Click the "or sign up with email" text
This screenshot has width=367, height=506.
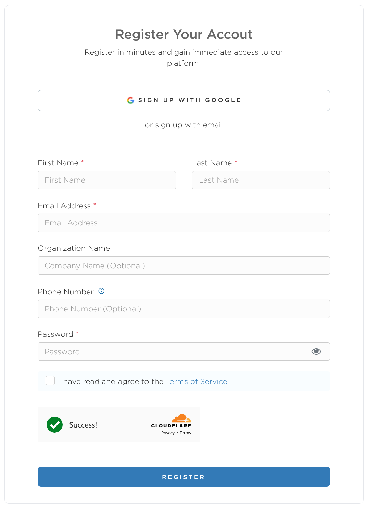[184, 125]
